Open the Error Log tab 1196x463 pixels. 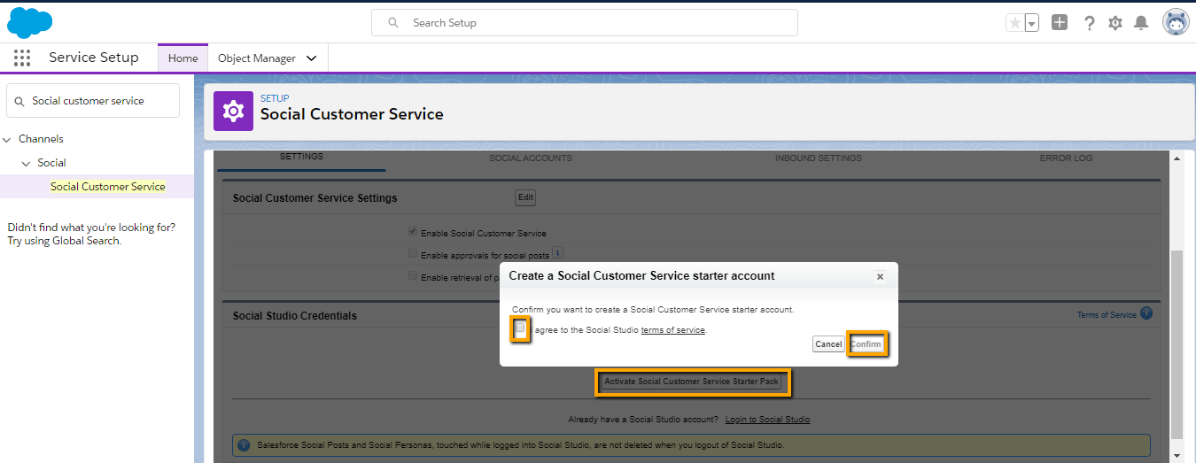(x=1066, y=158)
